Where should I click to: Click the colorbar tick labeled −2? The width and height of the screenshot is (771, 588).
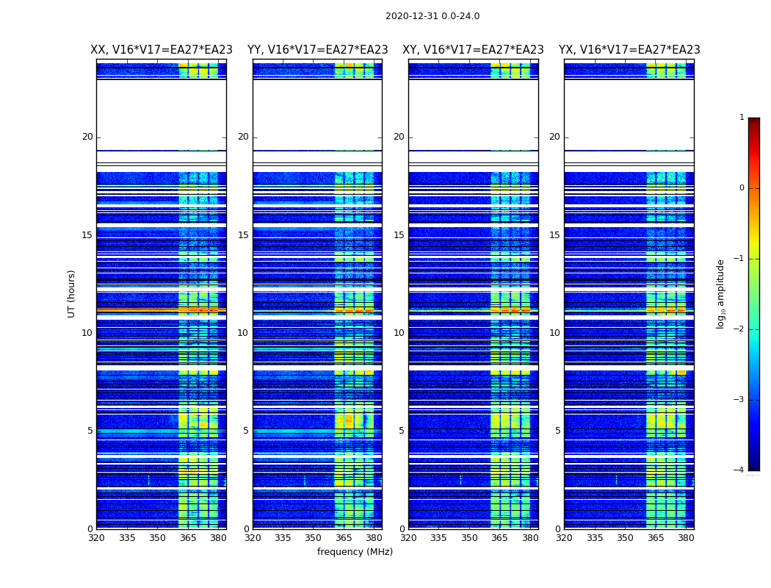(739, 329)
